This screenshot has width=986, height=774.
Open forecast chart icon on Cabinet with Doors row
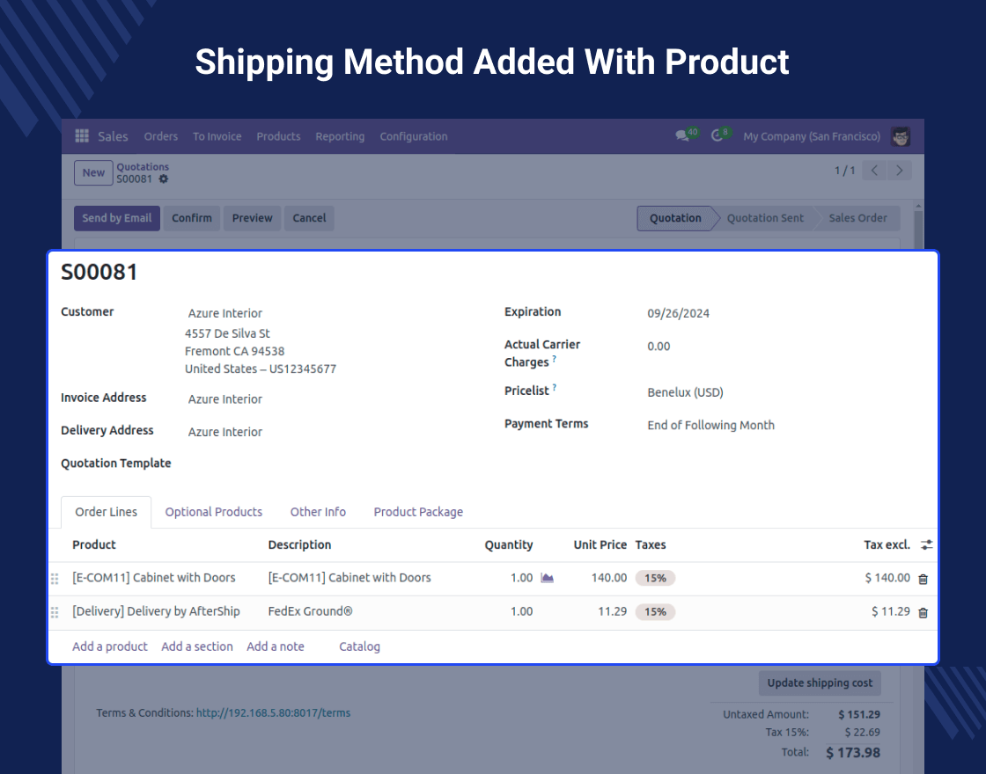point(547,578)
